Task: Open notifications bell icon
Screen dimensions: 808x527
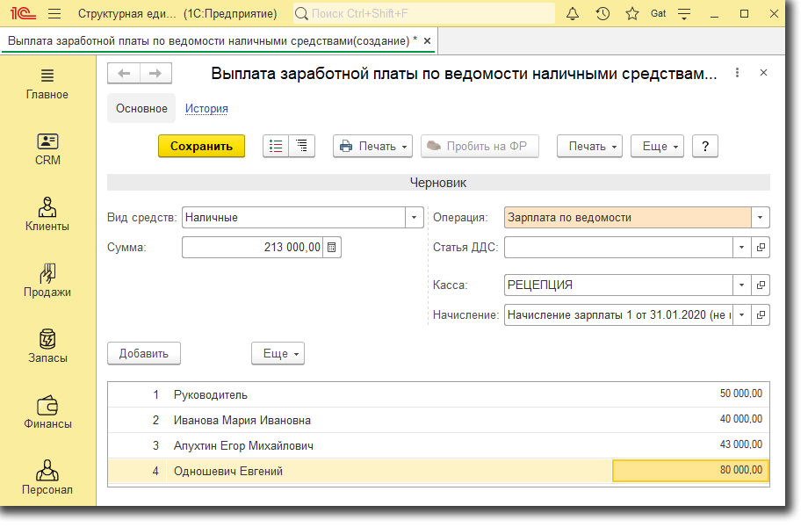Action: click(x=573, y=14)
